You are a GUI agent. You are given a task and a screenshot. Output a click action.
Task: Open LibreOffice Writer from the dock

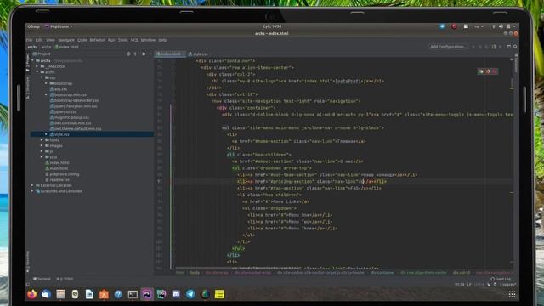coord(89,294)
